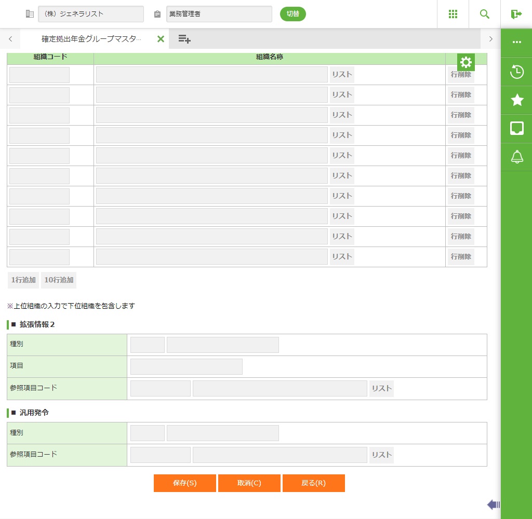
Task: Close the 確定拠出年金グループマスタ tab
Action: click(161, 39)
